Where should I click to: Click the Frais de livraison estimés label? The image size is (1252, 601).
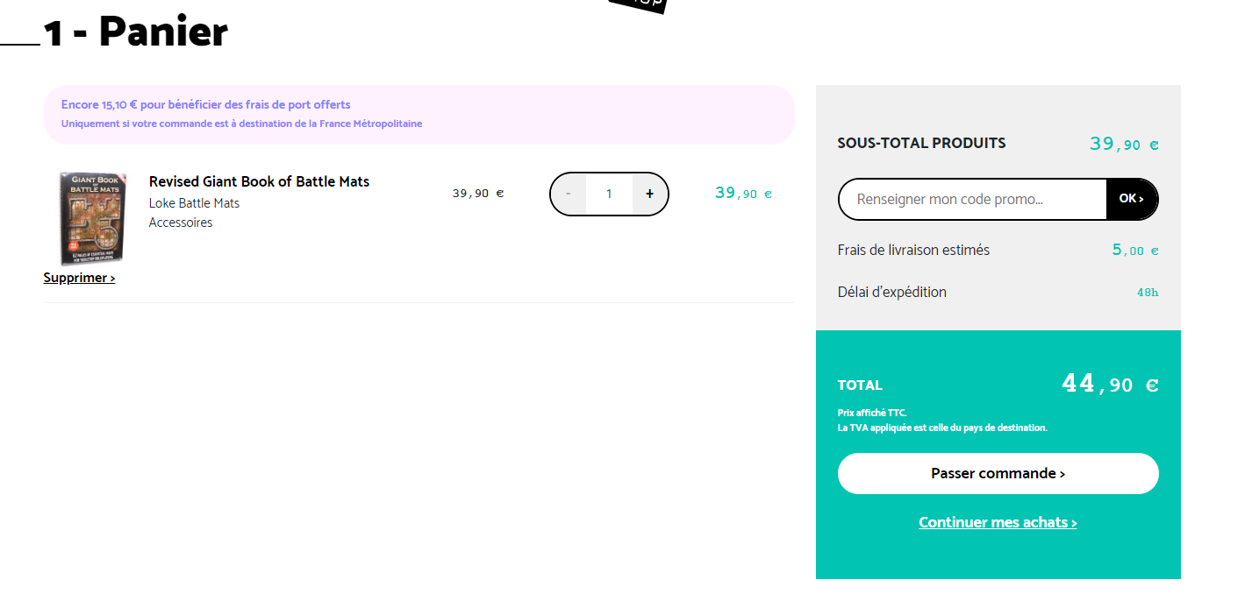[x=913, y=250]
